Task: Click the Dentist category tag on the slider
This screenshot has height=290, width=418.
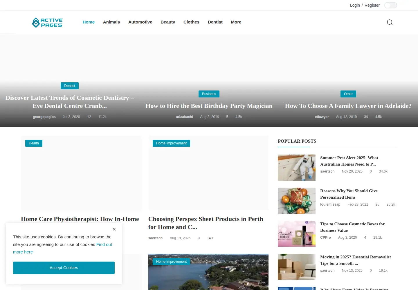Action: [x=70, y=86]
